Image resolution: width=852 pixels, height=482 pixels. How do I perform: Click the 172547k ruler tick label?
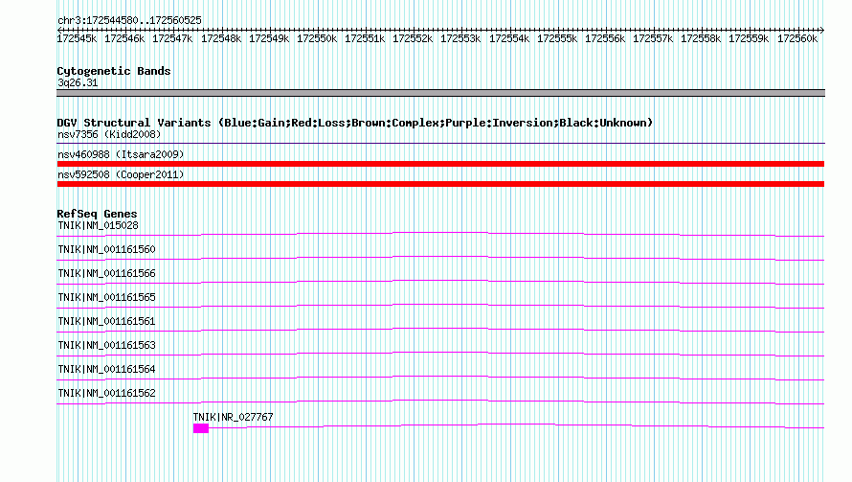tap(172, 38)
